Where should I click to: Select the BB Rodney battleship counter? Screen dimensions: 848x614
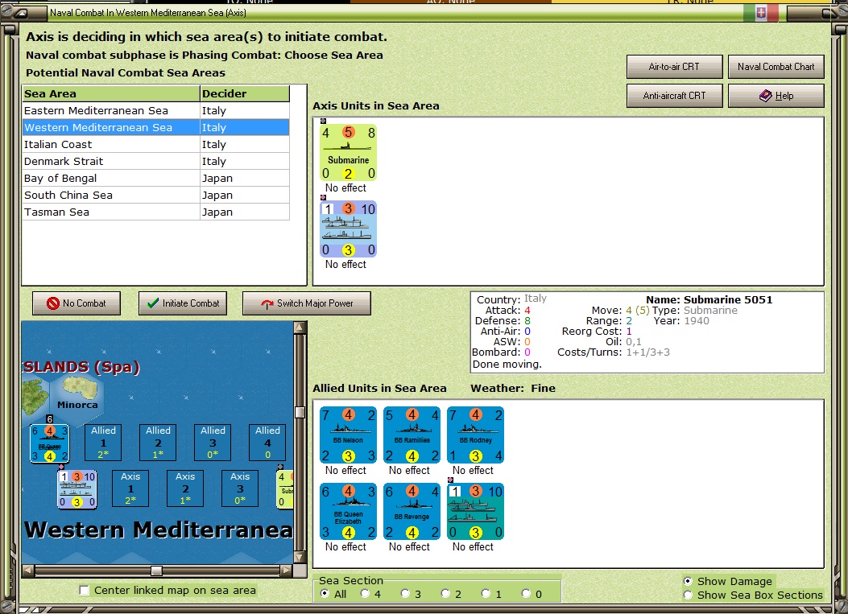pos(475,435)
